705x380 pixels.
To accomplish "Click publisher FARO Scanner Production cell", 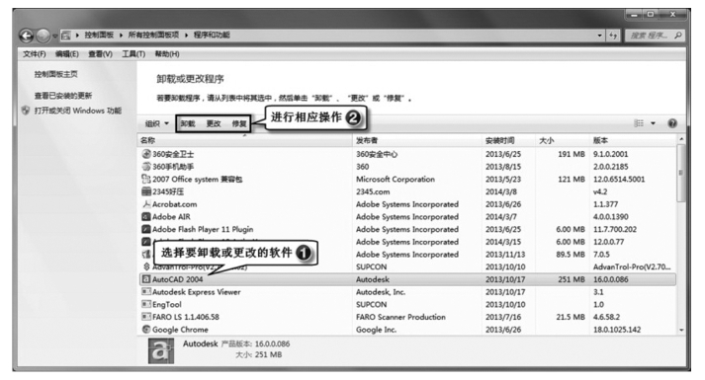I will 400,317.
